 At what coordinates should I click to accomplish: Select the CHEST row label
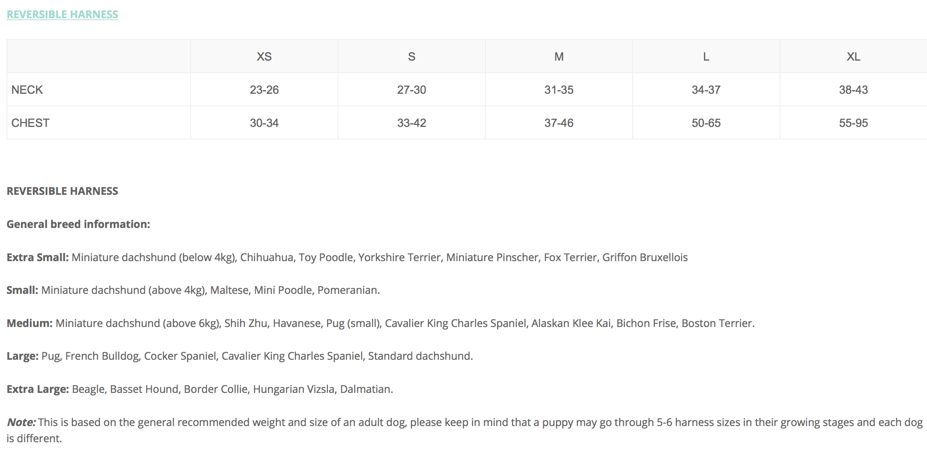(30, 123)
